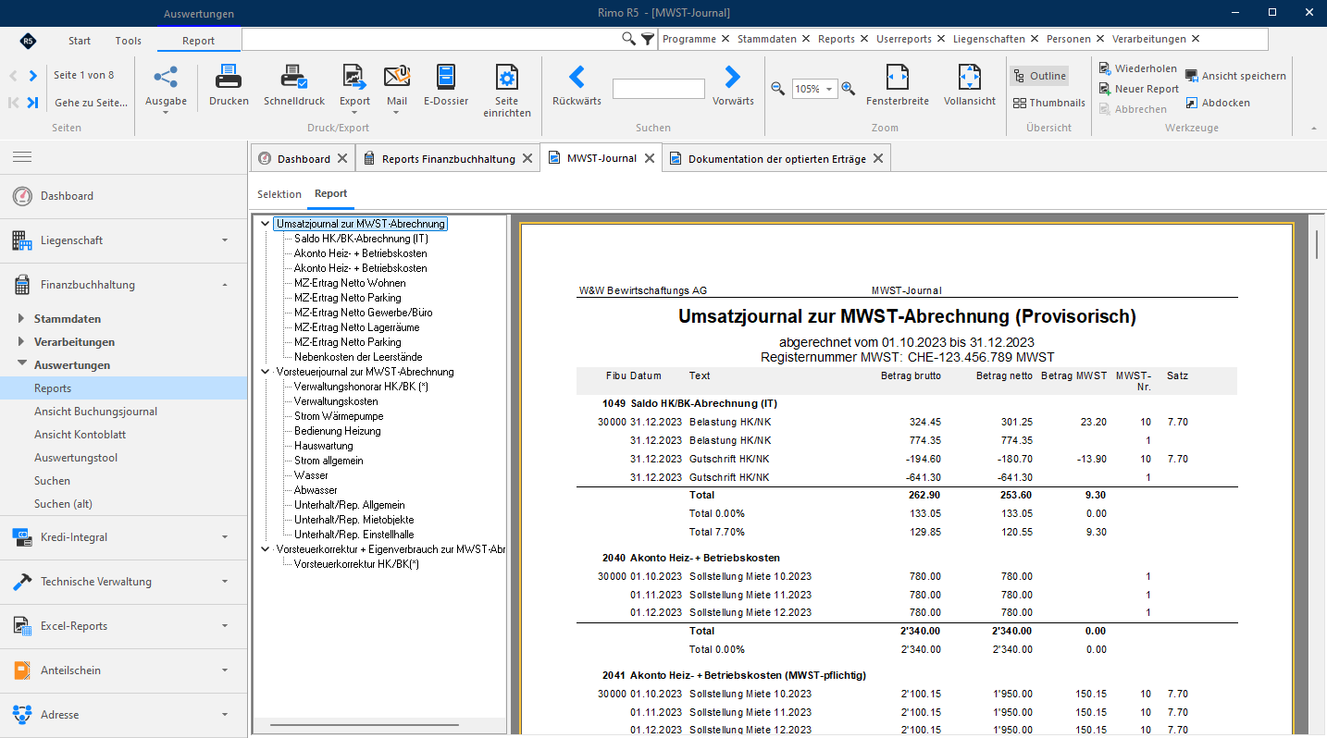Screen dimensions: 1327x738
Task: Expand the Liegenschaft sidebar section
Action: (225, 240)
